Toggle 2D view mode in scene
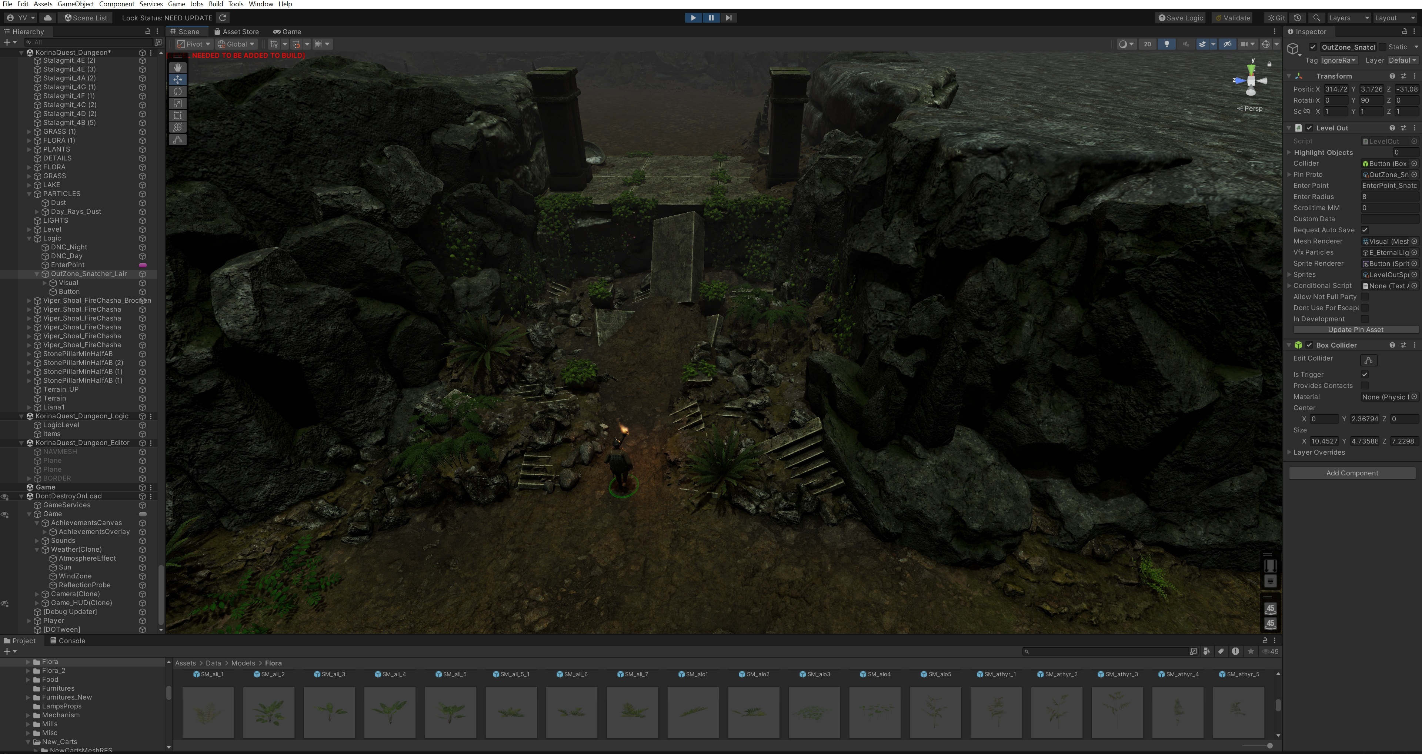This screenshot has height=754, width=1422. point(1147,44)
